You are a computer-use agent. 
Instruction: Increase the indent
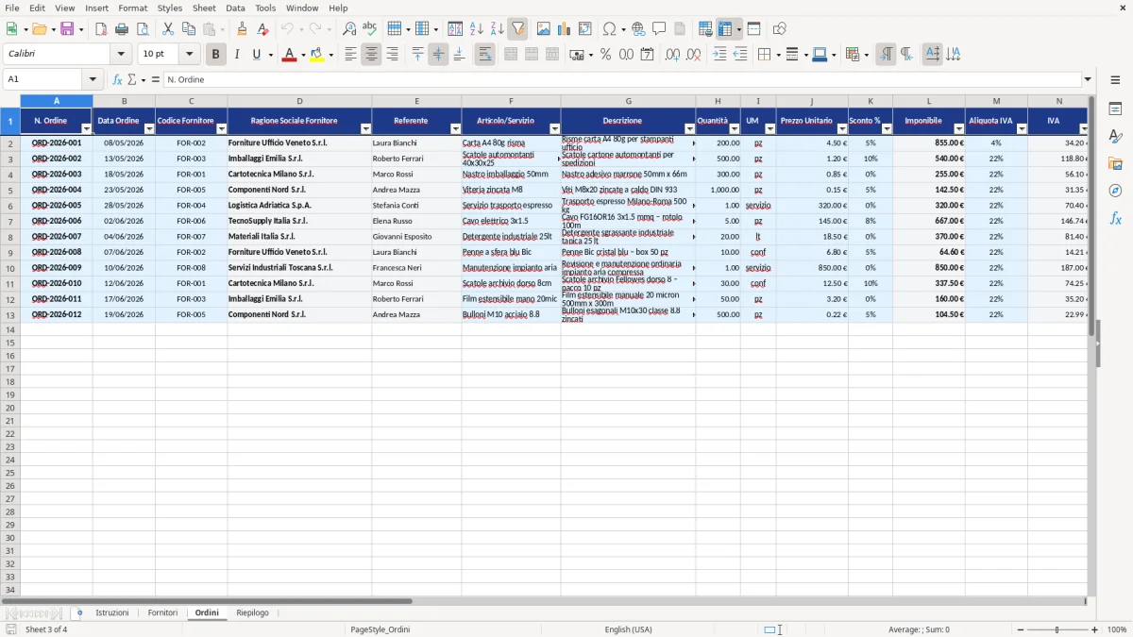click(x=719, y=55)
